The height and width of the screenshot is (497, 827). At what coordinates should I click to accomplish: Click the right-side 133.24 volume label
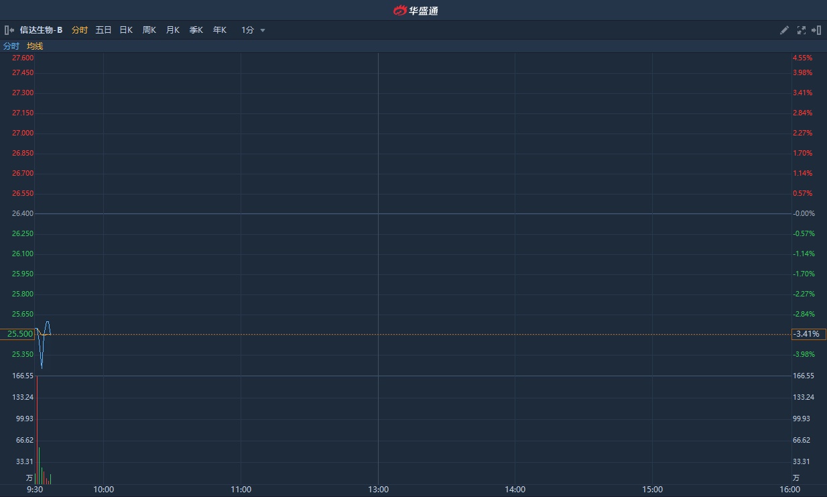tap(804, 397)
